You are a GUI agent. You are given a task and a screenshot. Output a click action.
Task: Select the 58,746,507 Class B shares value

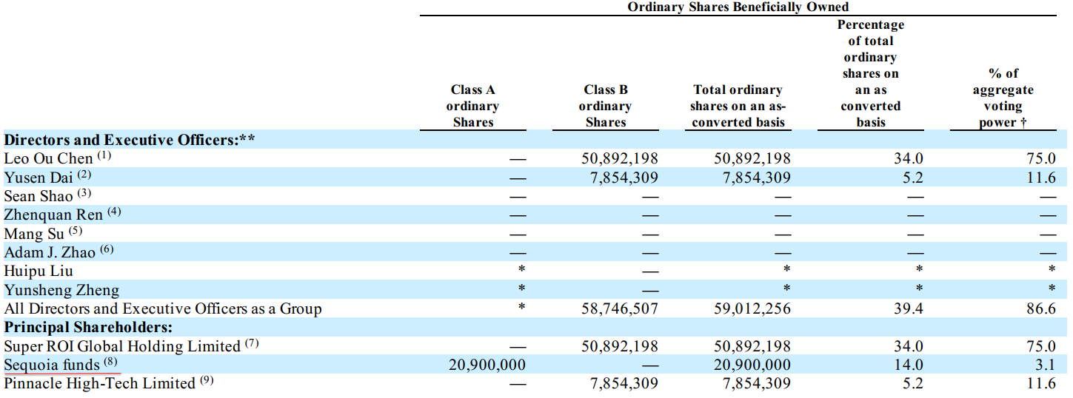click(x=619, y=308)
